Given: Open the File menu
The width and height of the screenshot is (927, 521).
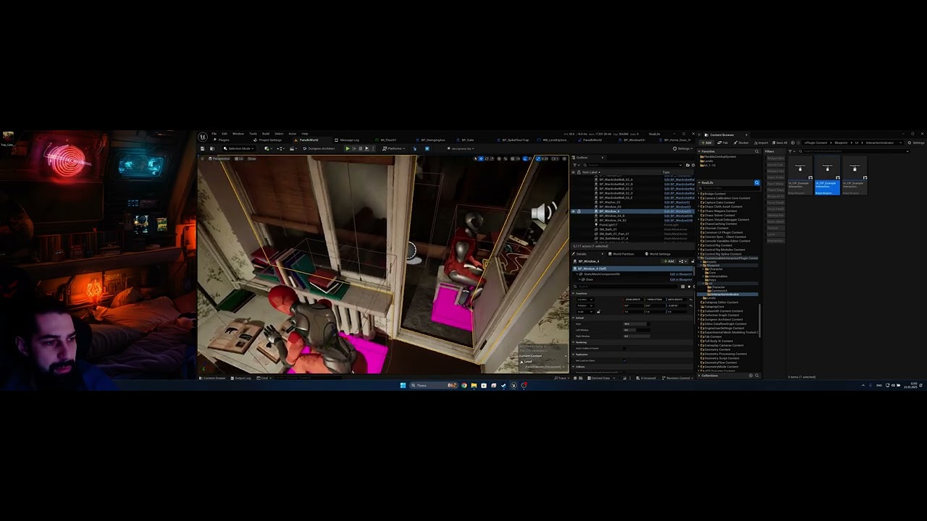Looking at the screenshot, I should tap(214, 134).
